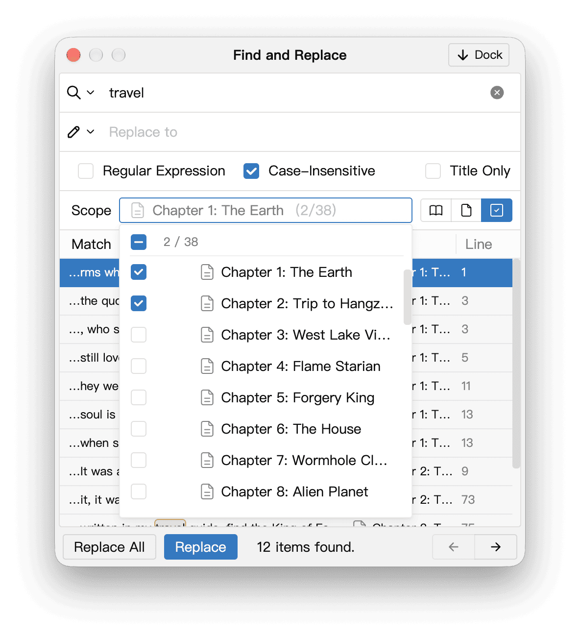The height and width of the screenshot is (639, 580).
Task: Select 'Chapter 3: West Lake Vi...' text in list
Action: 306,335
